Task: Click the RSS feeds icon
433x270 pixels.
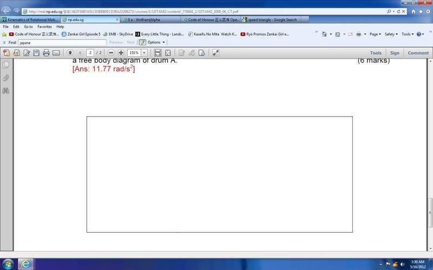Action: (337, 34)
